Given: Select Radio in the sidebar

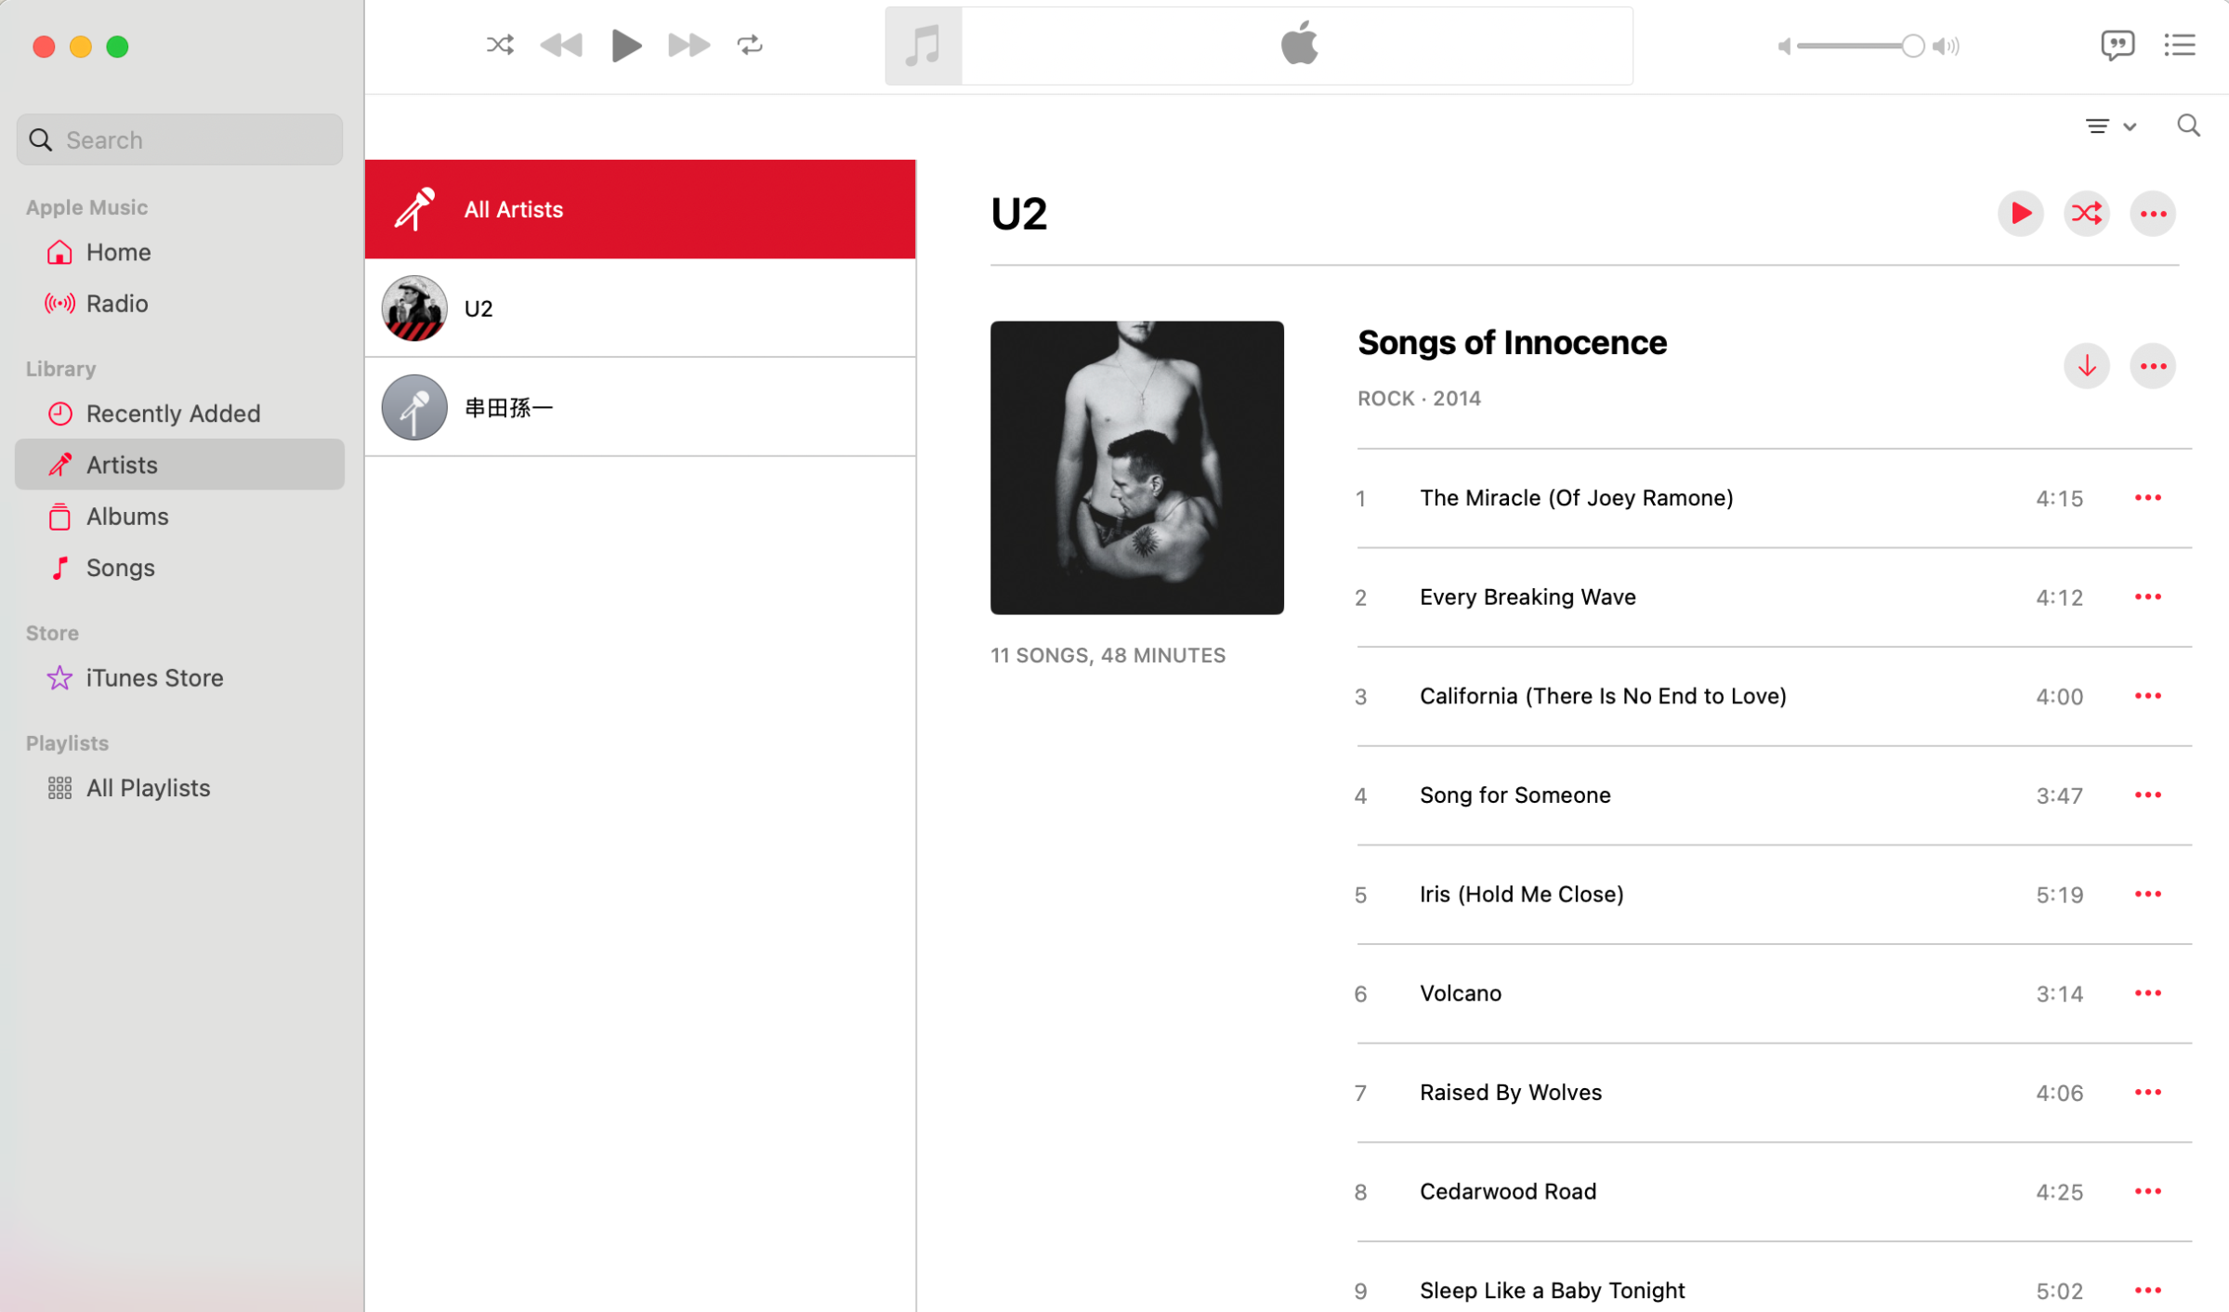Looking at the screenshot, I should (116, 303).
